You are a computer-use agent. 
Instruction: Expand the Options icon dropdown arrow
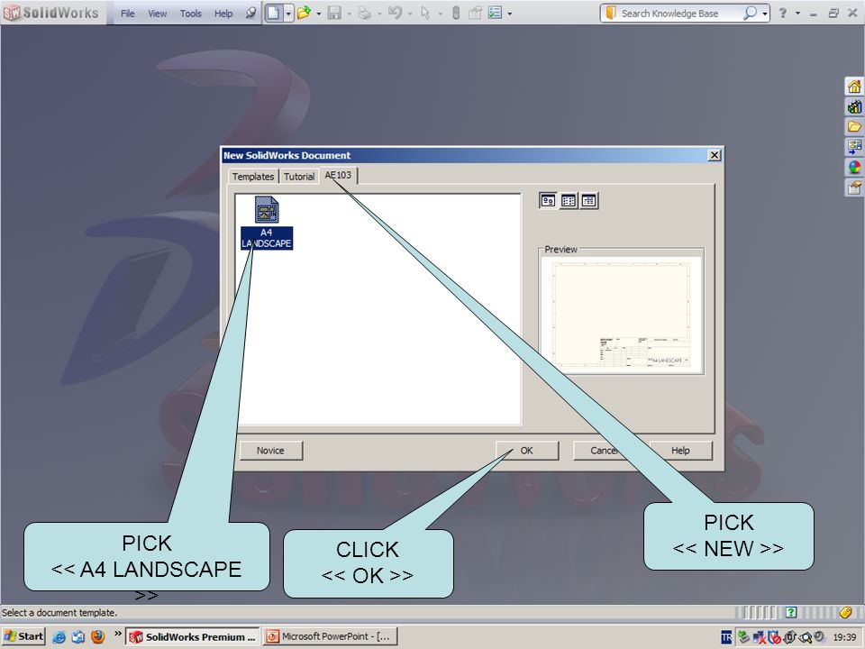point(509,14)
